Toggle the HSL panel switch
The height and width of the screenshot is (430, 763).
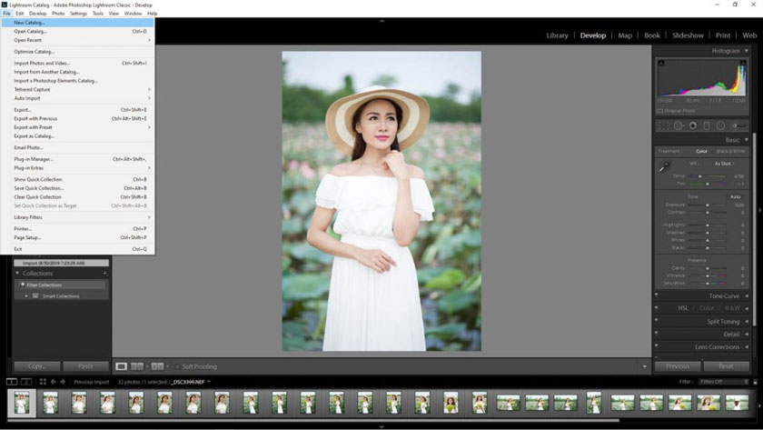[657, 308]
